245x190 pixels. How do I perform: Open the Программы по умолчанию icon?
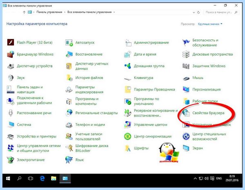pyautogui.click(x=127, y=102)
